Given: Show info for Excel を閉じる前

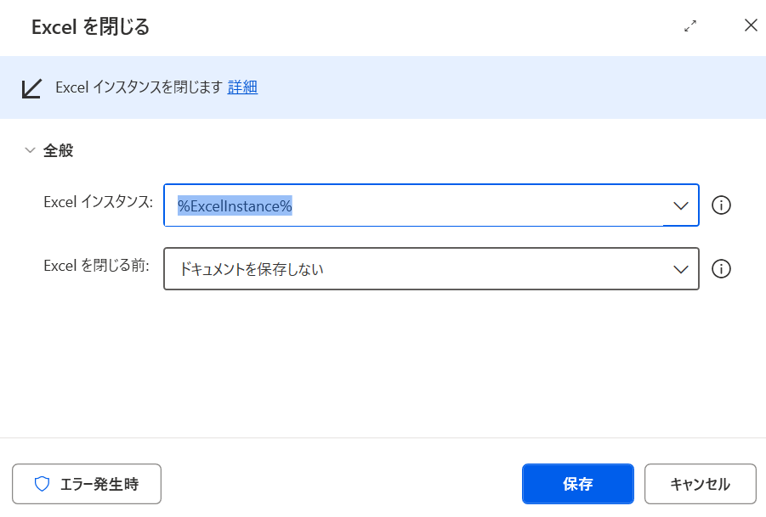Looking at the screenshot, I should point(721,269).
